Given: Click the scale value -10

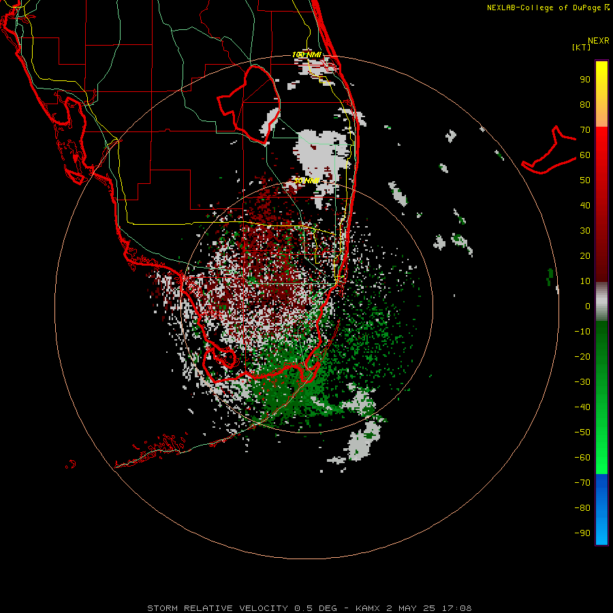Looking at the screenshot, I should click(582, 332).
